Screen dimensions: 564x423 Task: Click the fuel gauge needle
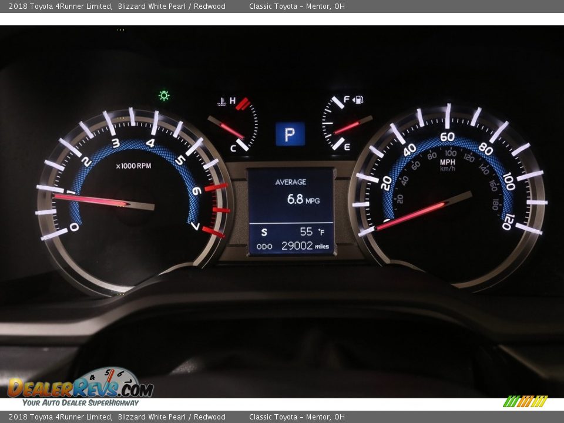tap(352, 126)
